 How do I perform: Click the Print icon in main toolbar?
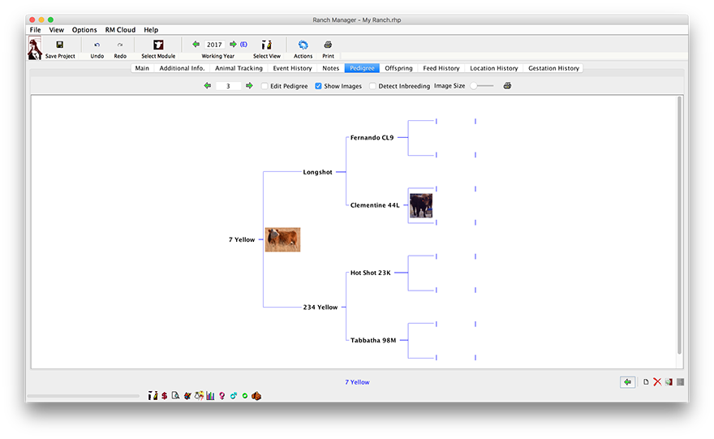click(x=328, y=45)
